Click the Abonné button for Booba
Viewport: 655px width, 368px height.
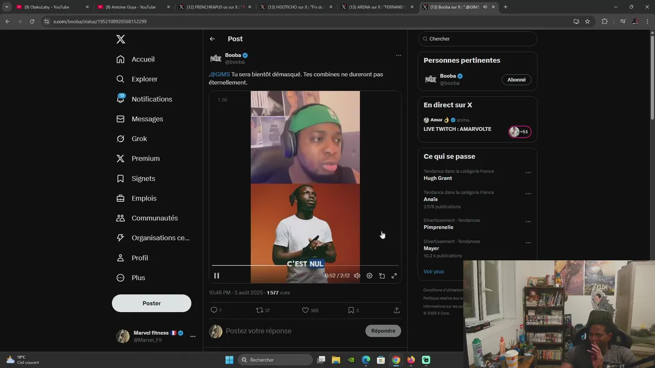click(516, 80)
